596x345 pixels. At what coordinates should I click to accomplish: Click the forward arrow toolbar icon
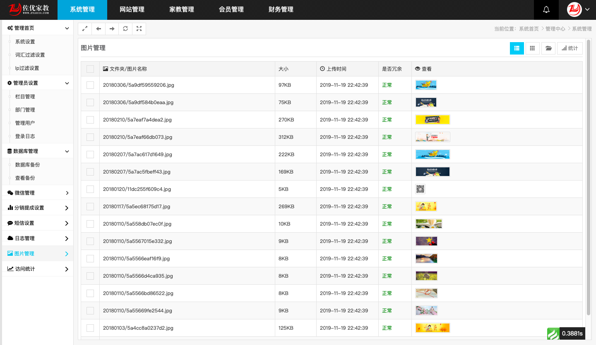[x=112, y=29]
